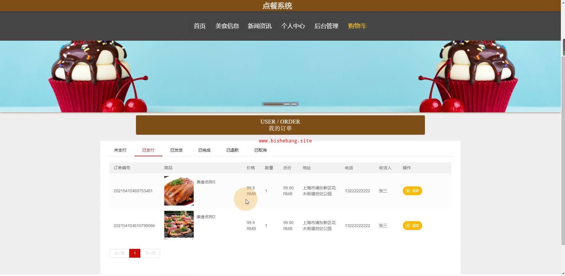
Task: Open the 已取消 orders tab
Action: [260, 150]
